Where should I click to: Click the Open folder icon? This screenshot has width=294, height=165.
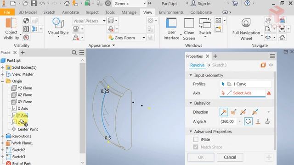[25, 3]
